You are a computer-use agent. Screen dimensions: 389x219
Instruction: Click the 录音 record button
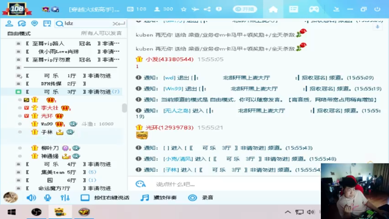point(201,198)
